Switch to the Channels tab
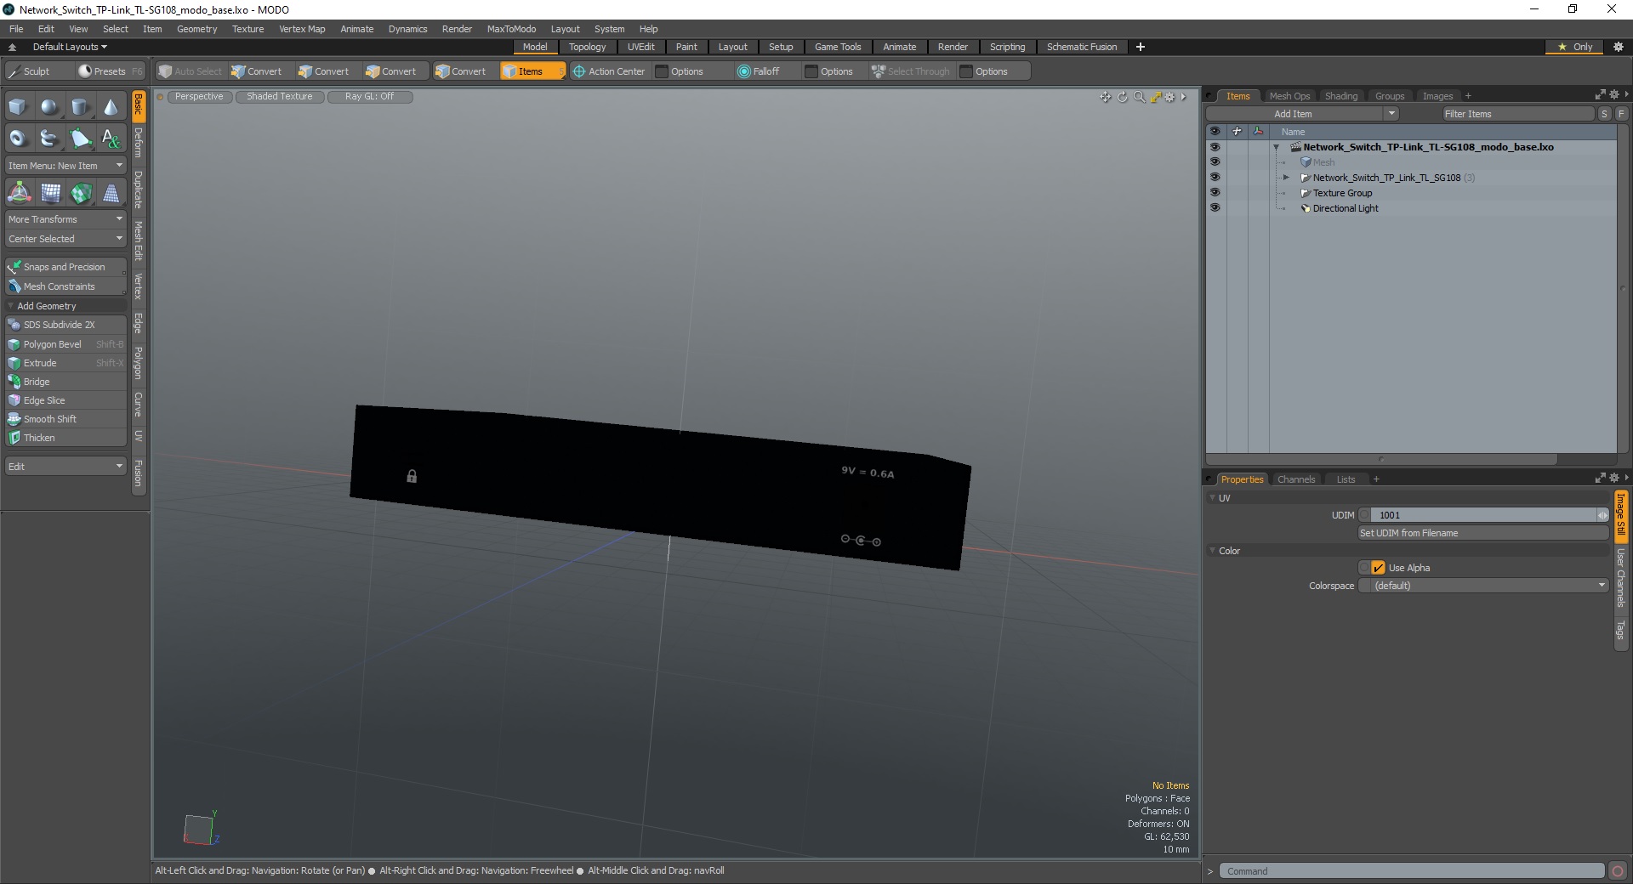This screenshot has height=884, width=1633. coord(1296,479)
